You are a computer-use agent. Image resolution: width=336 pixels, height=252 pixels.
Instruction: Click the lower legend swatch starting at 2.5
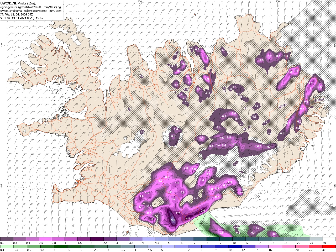(101, 246)
